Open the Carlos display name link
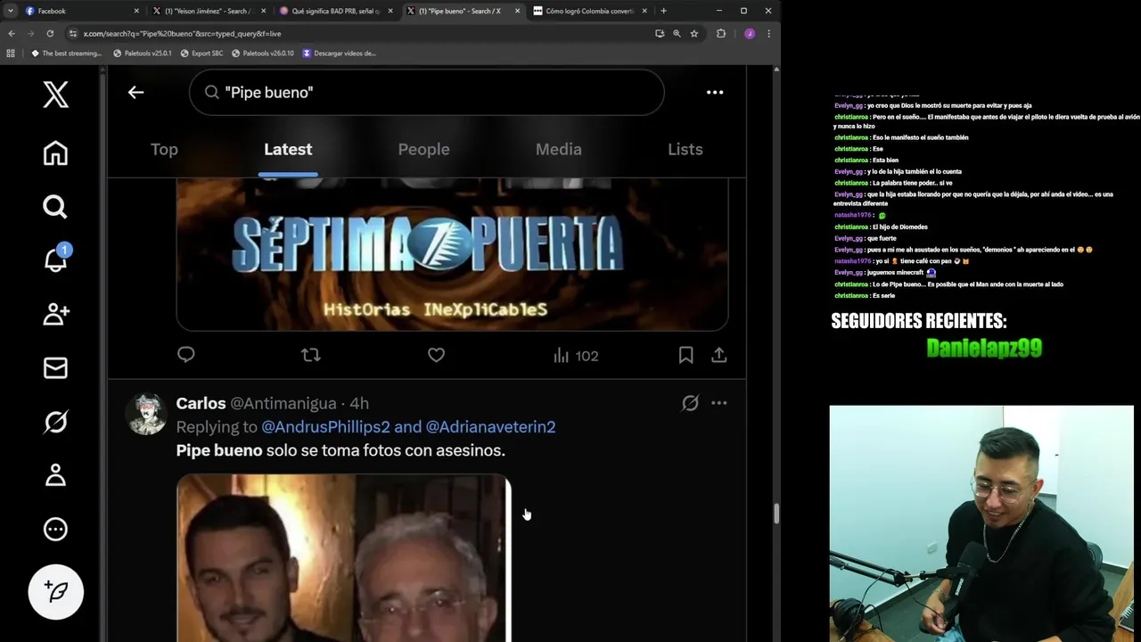The image size is (1141, 642). [x=201, y=404]
